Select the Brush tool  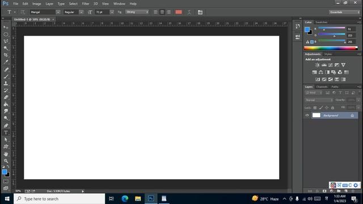coord(6,76)
